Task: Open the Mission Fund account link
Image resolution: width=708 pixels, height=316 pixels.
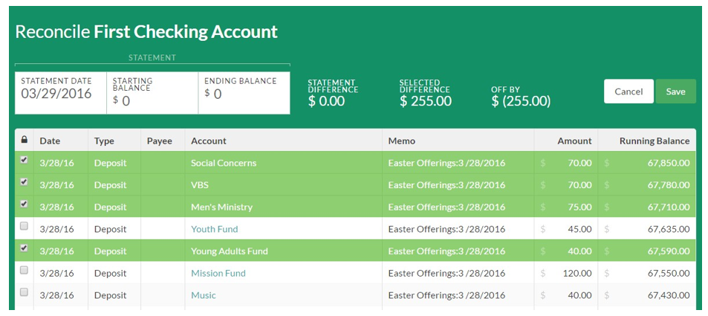Action: [218, 274]
